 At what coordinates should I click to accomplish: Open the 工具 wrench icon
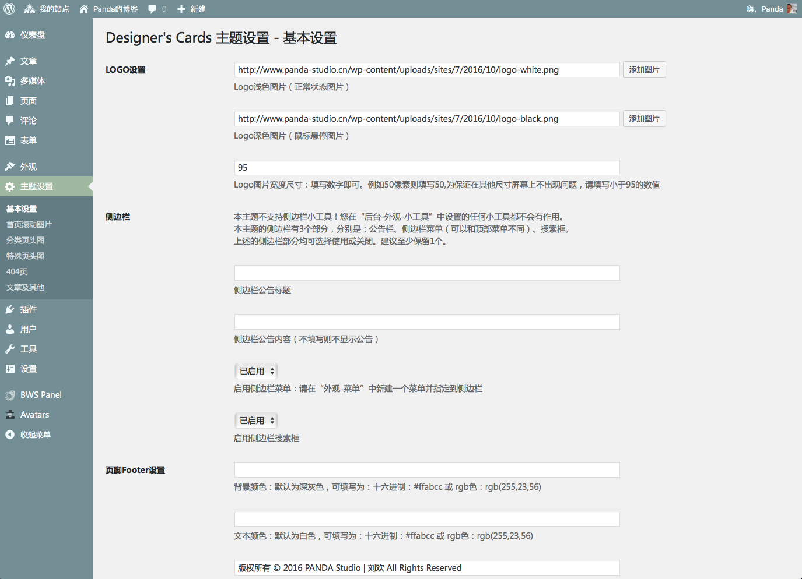(x=10, y=349)
